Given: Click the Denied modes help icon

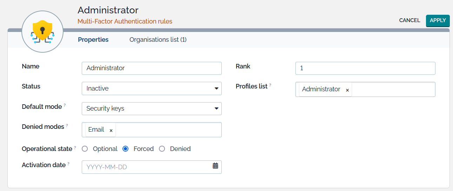Looking at the screenshot, I should [67, 125].
